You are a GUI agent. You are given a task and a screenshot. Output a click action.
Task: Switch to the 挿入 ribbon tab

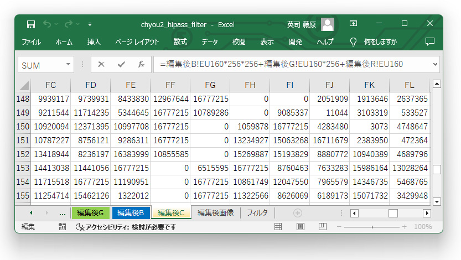(x=94, y=41)
